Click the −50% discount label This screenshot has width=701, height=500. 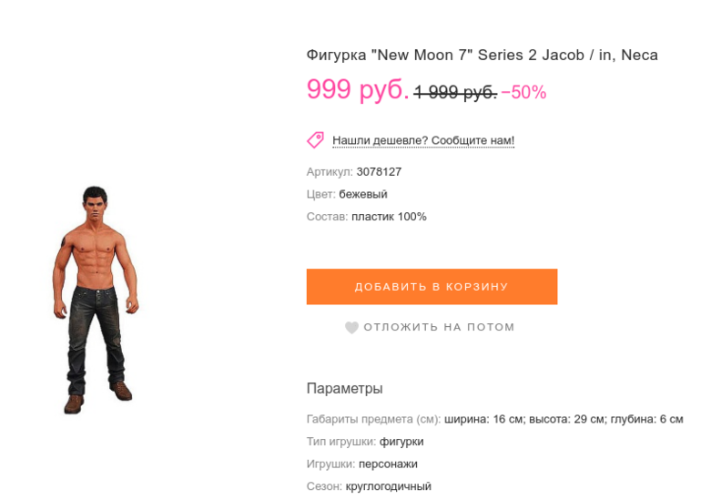pyautogui.click(x=524, y=92)
